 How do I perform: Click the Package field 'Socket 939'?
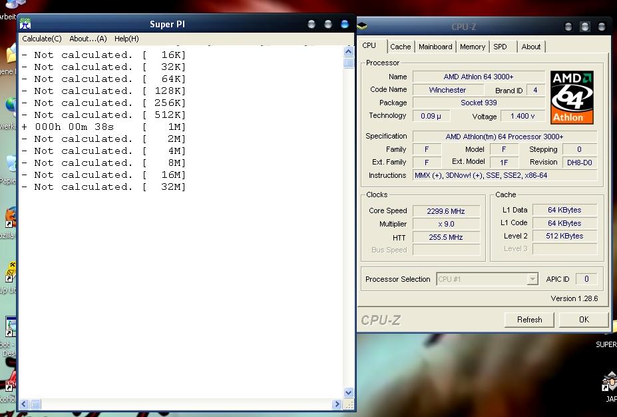click(x=479, y=103)
